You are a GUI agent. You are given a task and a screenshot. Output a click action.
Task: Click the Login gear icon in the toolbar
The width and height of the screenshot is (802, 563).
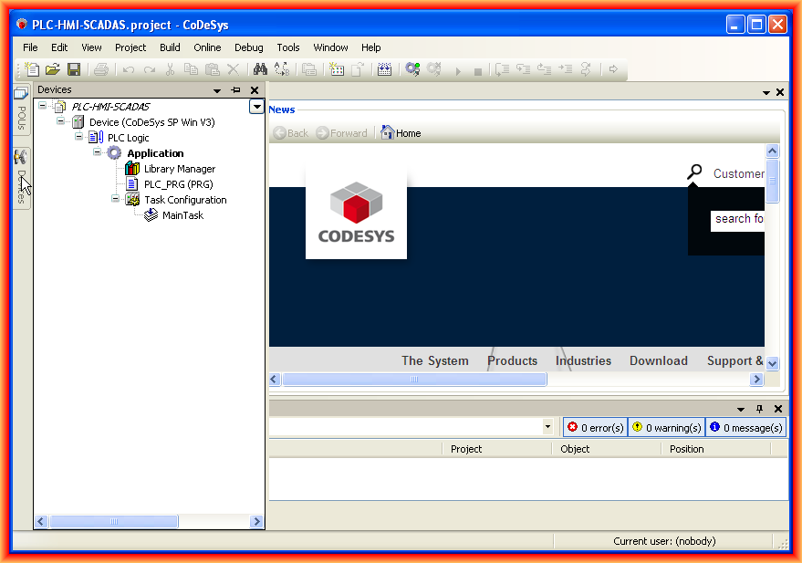[x=412, y=69]
